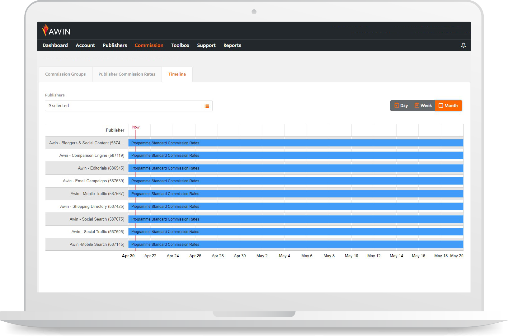508x336 pixels.
Task: Open Dashboard in main navigation
Action: coord(55,45)
